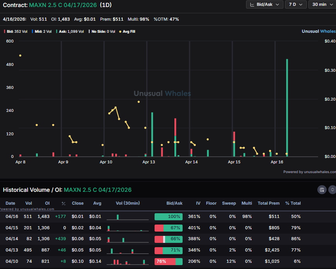
Task: Click the 67% bid/ask bar for 04/15
Action: tap(169, 228)
